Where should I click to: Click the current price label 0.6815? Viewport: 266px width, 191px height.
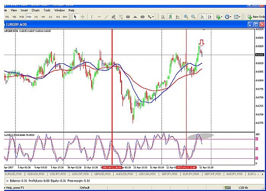tap(260, 54)
